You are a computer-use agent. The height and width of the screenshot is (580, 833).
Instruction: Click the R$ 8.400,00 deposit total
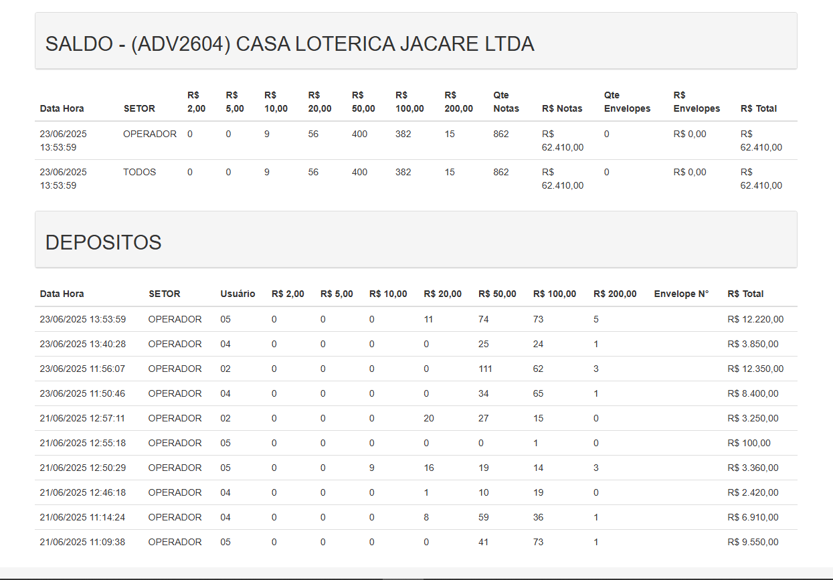coord(753,393)
